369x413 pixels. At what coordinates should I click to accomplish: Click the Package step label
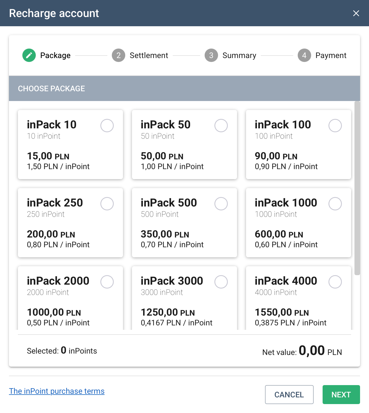pyautogui.click(x=55, y=55)
